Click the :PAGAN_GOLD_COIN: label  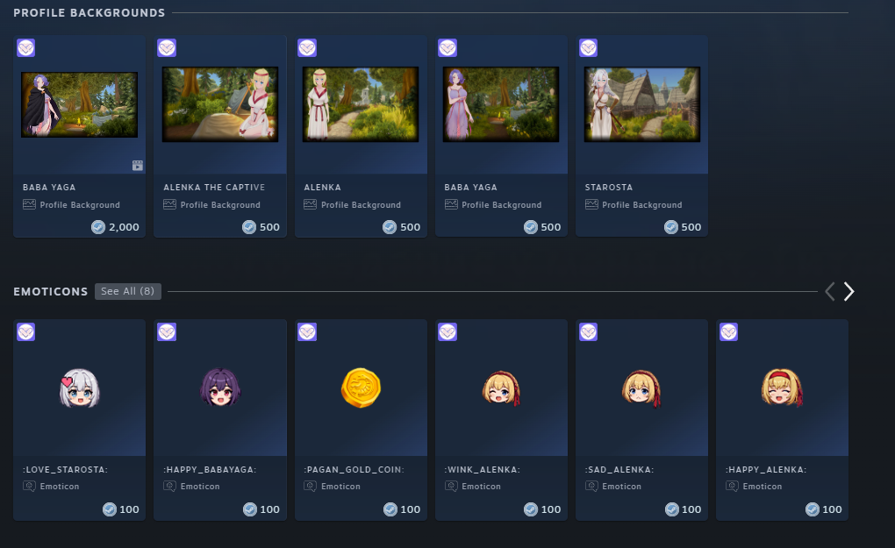354,470
